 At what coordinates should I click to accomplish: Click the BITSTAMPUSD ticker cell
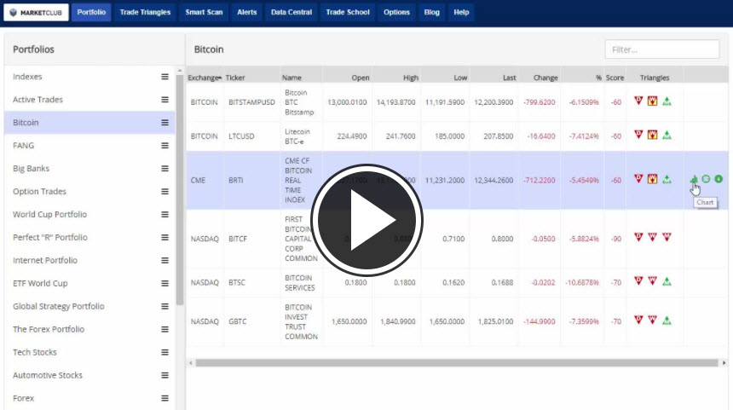pyautogui.click(x=251, y=102)
